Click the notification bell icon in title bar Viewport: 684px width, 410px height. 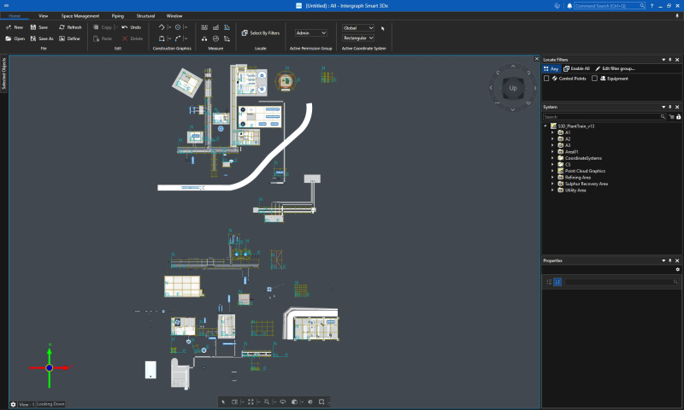point(569,6)
